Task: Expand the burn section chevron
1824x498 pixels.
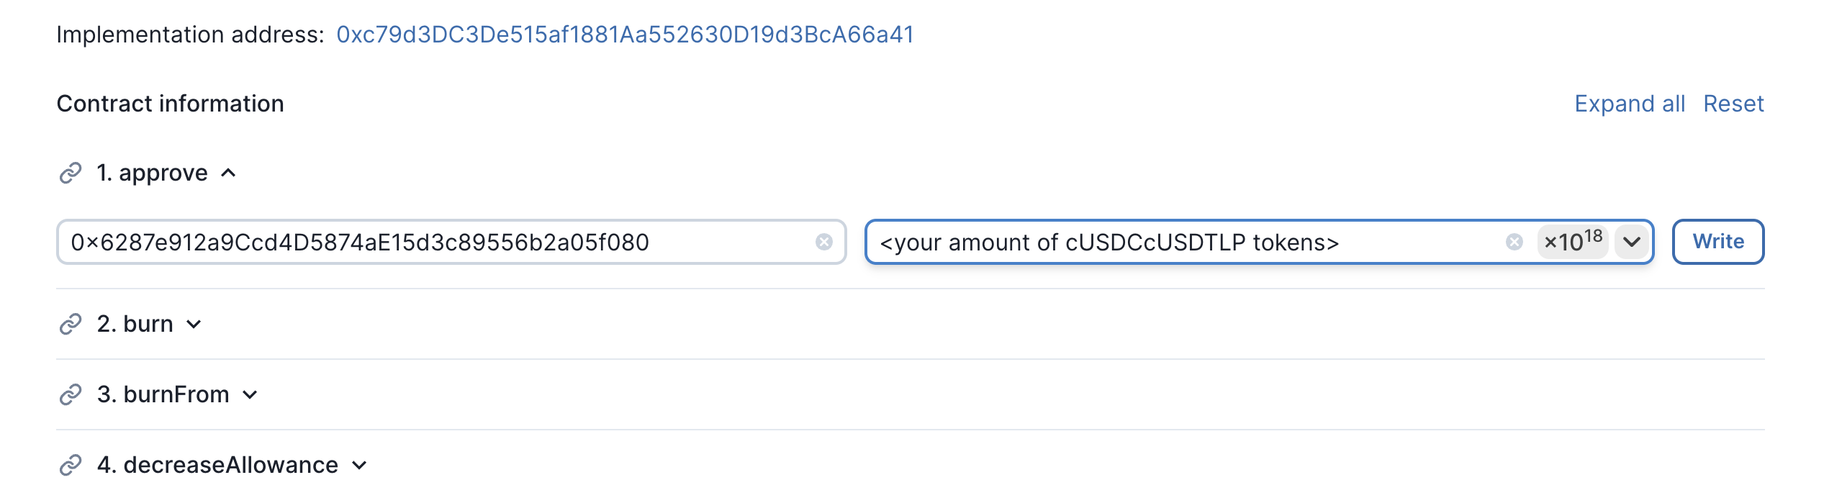Action: pos(194,324)
